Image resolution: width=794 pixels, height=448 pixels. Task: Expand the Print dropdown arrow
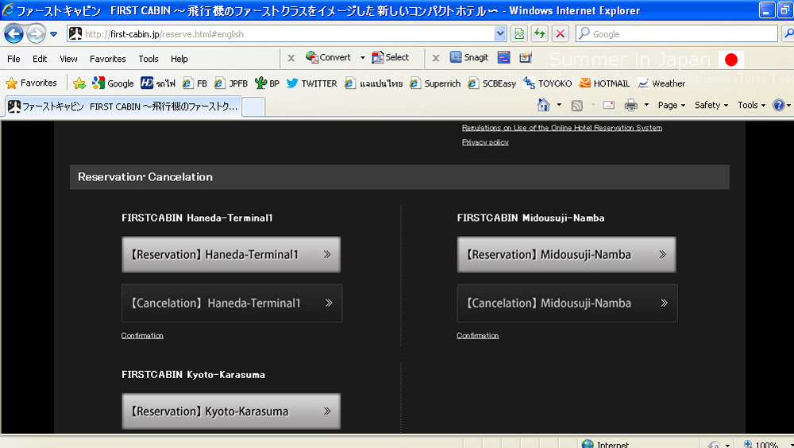646,105
